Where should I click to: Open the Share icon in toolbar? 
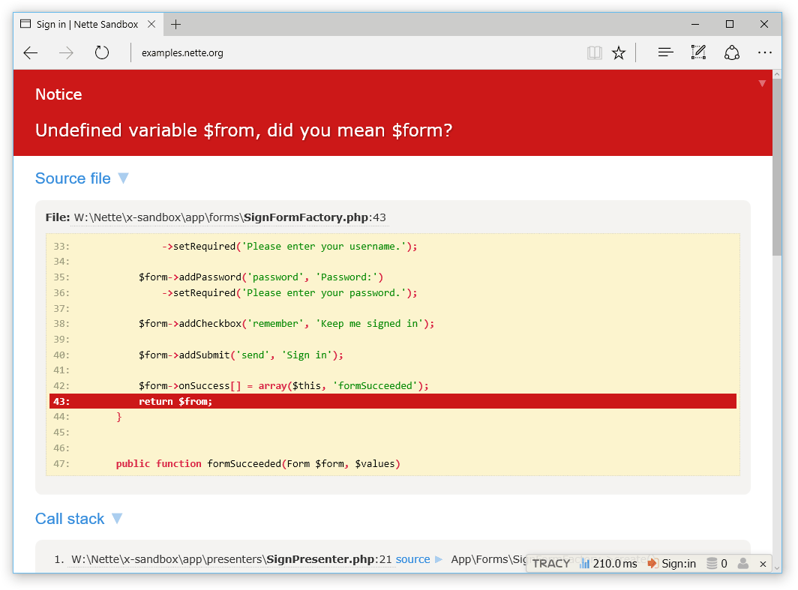(x=732, y=52)
